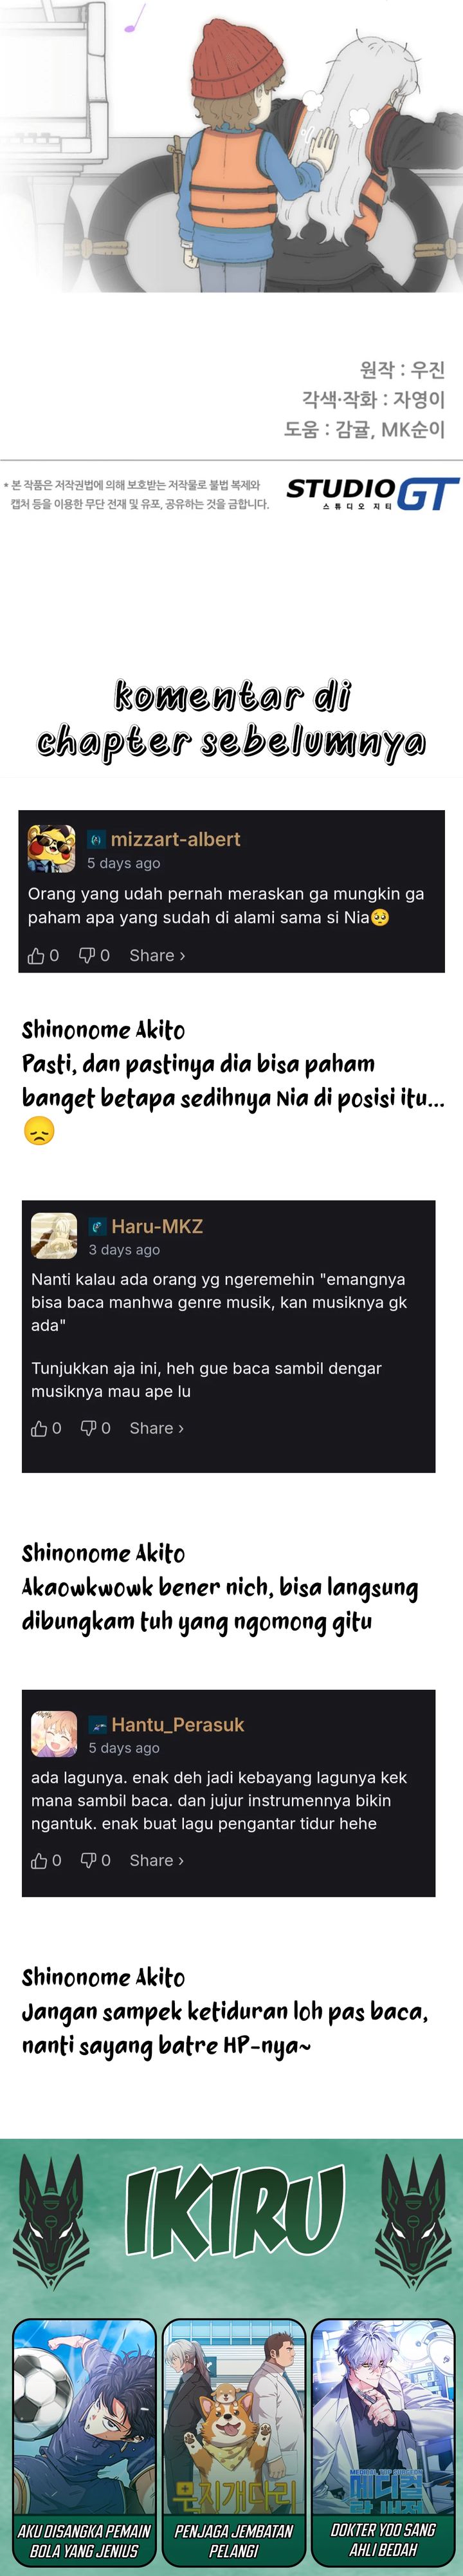The width and height of the screenshot is (463, 2576).
Task: Open Penjaga Jembatan Pelangi cover
Action: [x=233, y=2442]
